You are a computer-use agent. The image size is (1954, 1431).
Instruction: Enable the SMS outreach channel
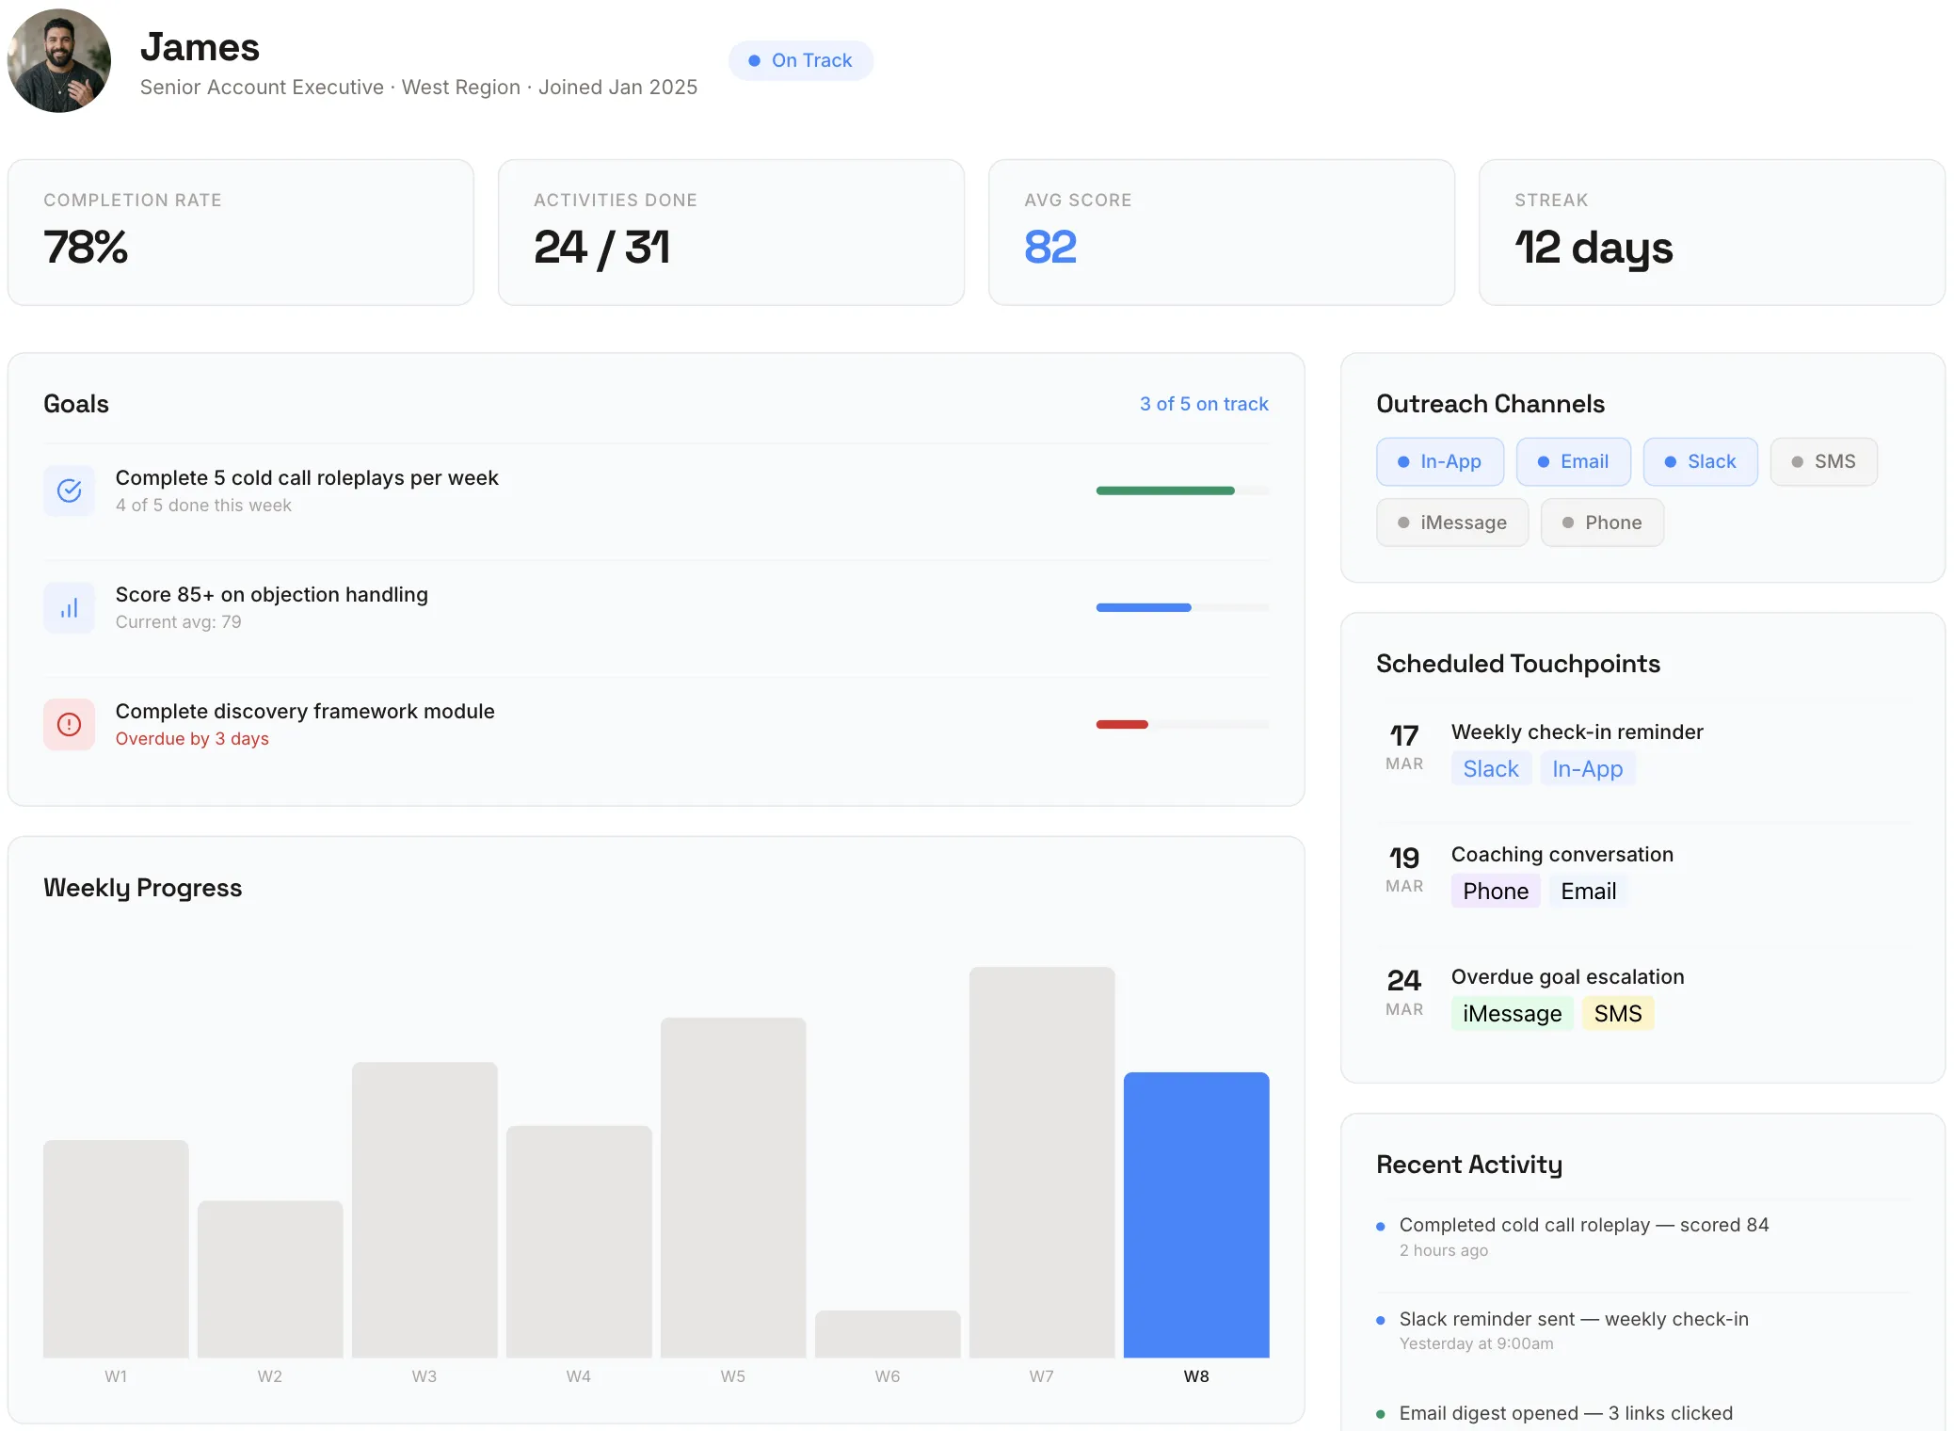click(1823, 461)
